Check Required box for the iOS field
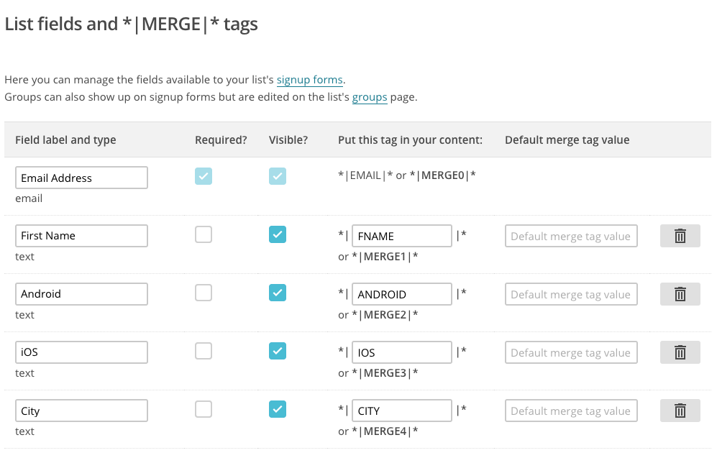Screen dimensions: 717x458 click(x=204, y=351)
